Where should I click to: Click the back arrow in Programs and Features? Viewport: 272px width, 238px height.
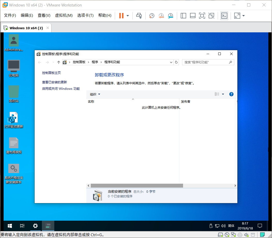[x=40, y=62]
